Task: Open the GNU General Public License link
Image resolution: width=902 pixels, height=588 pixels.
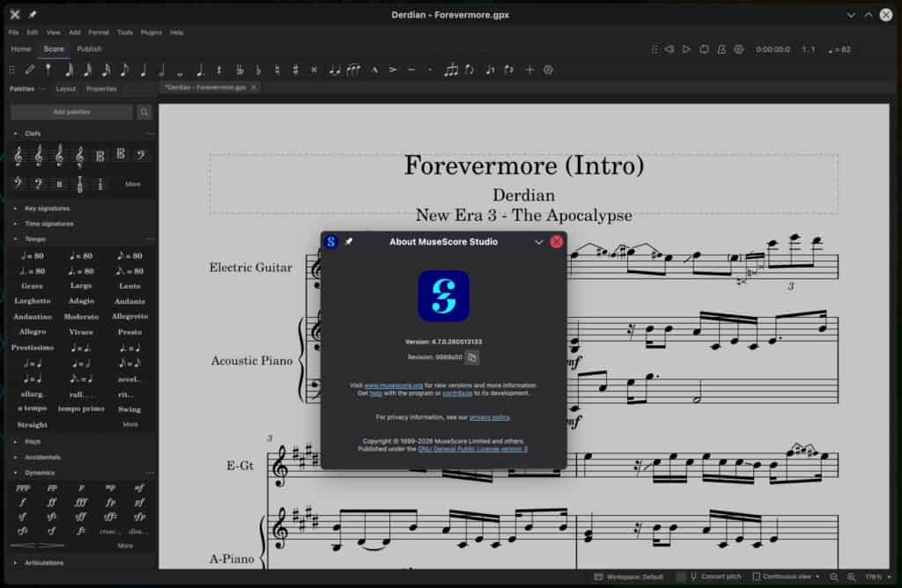Action: pyautogui.click(x=472, y=449)
